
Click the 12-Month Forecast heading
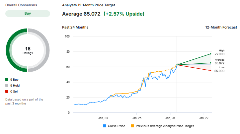[x=221, y=27]
